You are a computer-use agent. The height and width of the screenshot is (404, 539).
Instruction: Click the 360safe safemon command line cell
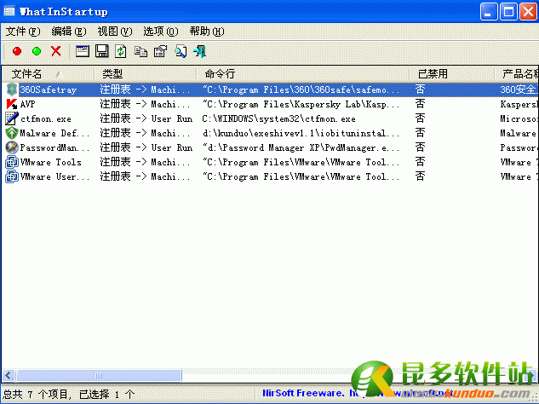[301, 89]
